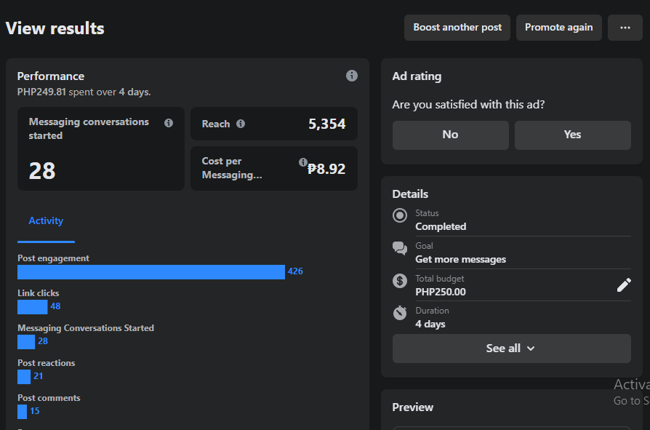
Task: Answer Yes to ad satisfaction
Action: click(x=572, y=135)
